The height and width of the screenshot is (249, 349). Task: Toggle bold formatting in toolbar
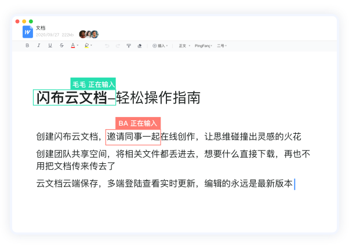[27, 45]
